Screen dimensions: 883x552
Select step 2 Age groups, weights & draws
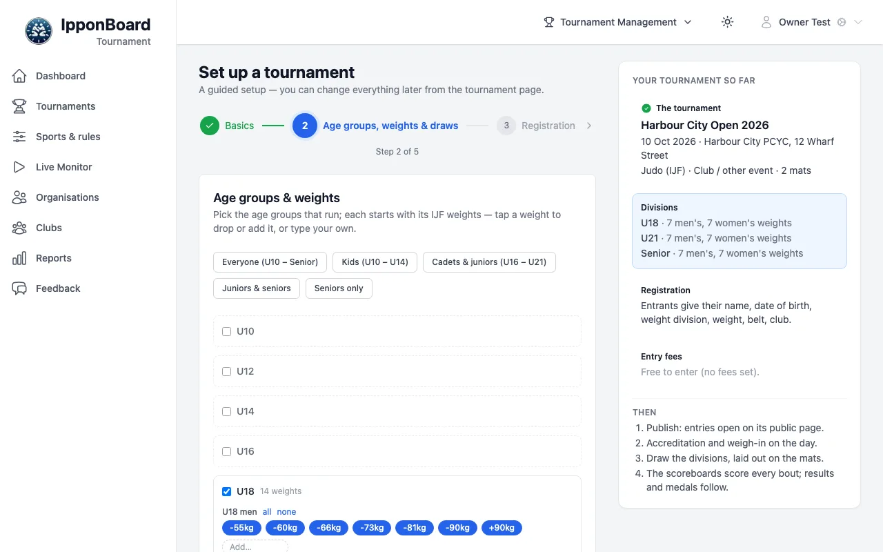(375, 126)
